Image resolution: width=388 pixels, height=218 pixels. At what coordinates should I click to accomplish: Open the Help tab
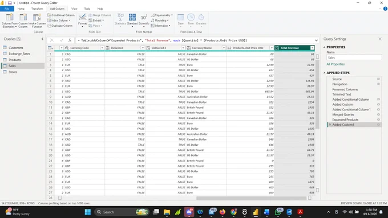pyautogui.click(x=100, y=9)
